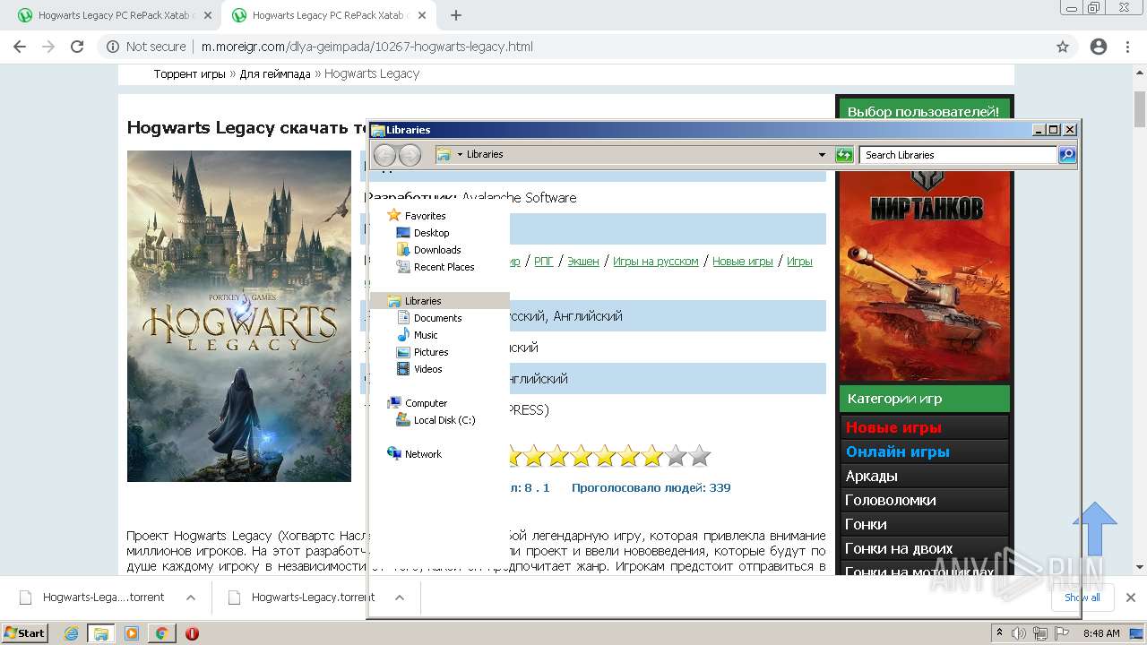Open Windows Start menu
The height and width of the screenshot is (645, 1147).
click(x=25, y=632)
